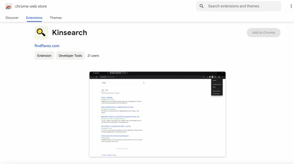Click the Kinsearch heading text
Viewport: 294px width, 164px height.
(x=69, y=32)
